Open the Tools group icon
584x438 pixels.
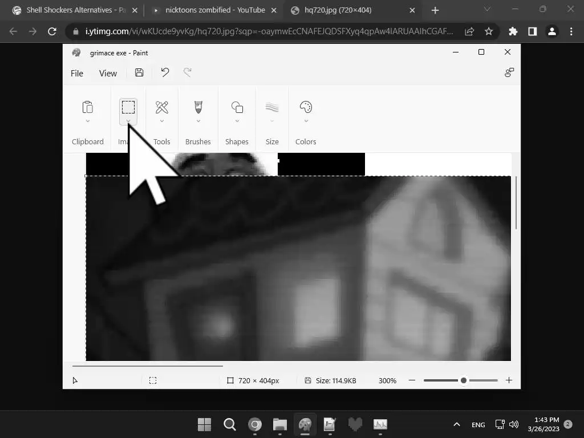point(161,107)
